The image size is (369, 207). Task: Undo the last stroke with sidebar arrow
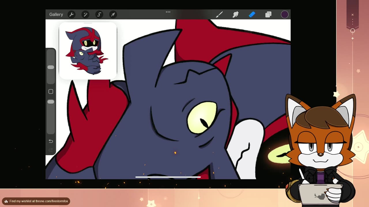tap(51, 141)
